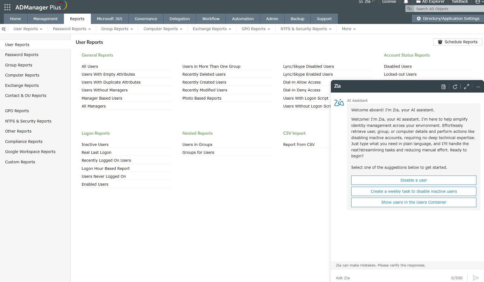Open AD Explorer from the top bar

(430, 2)
